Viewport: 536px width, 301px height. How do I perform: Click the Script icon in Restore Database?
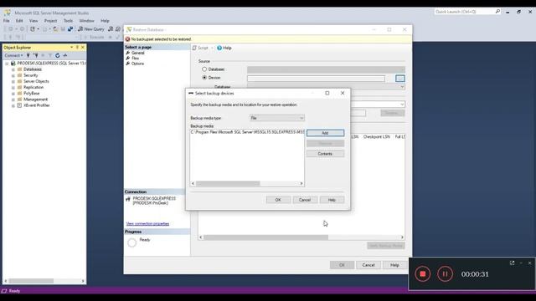[194, 48]
